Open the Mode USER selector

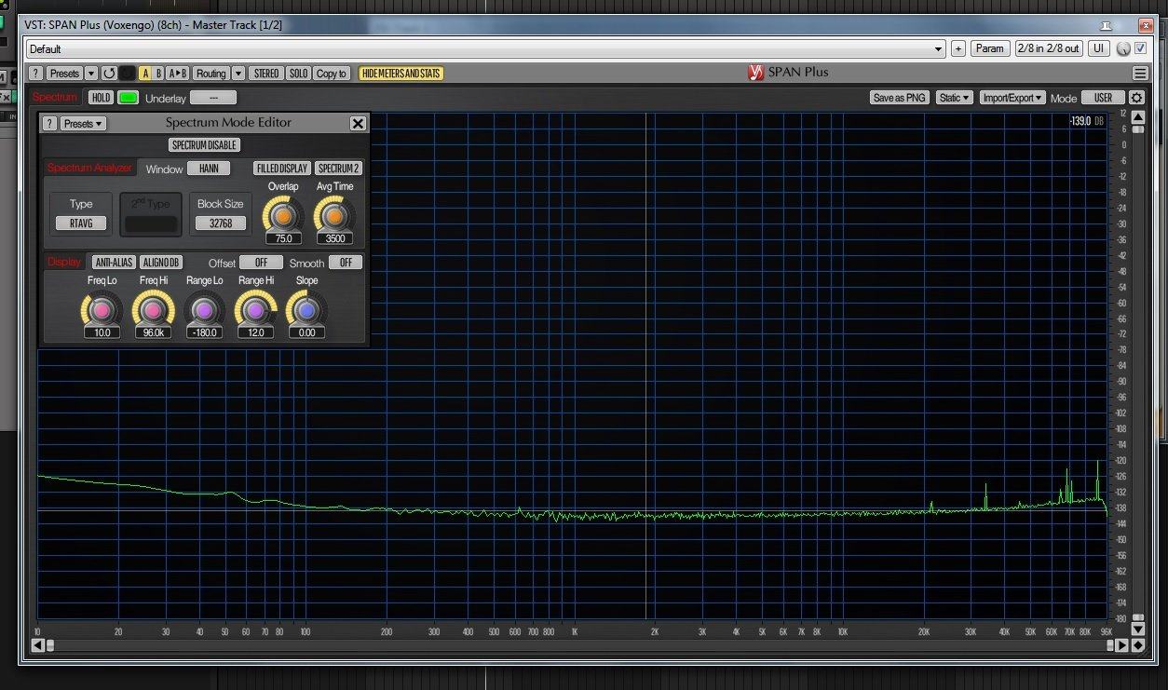pos(1103,98)
